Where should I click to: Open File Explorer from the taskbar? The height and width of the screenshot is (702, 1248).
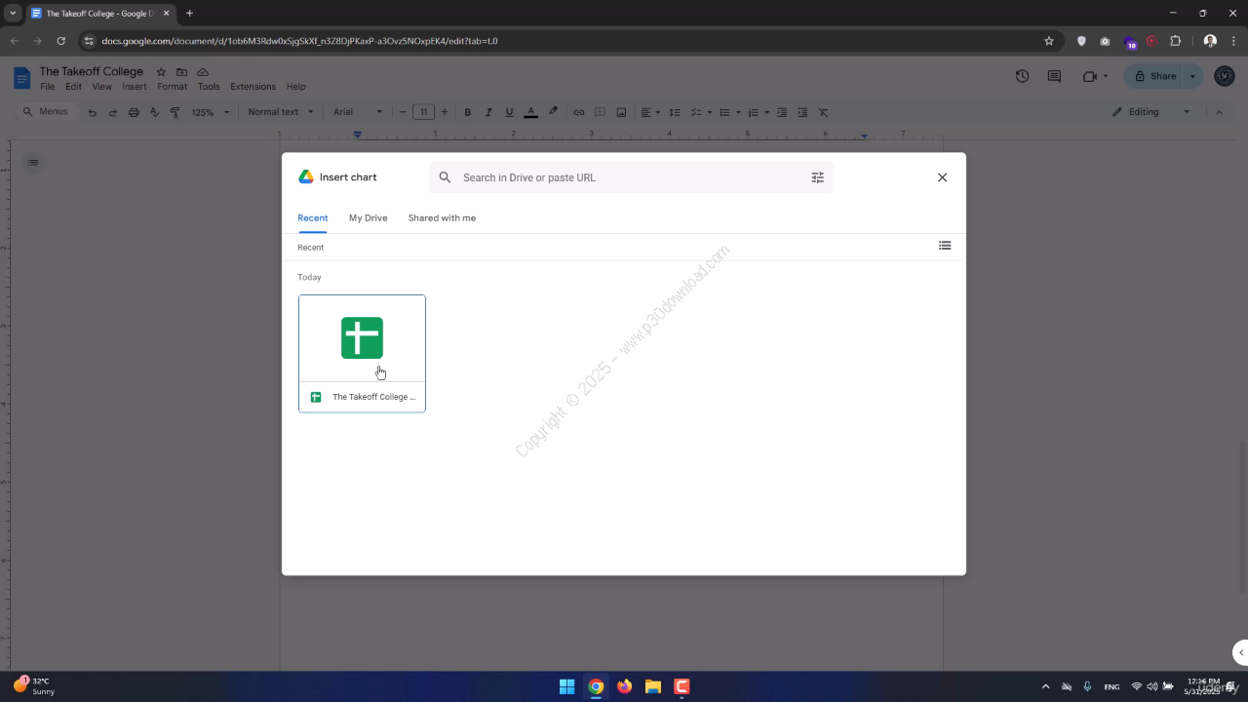tap(653, 686)
